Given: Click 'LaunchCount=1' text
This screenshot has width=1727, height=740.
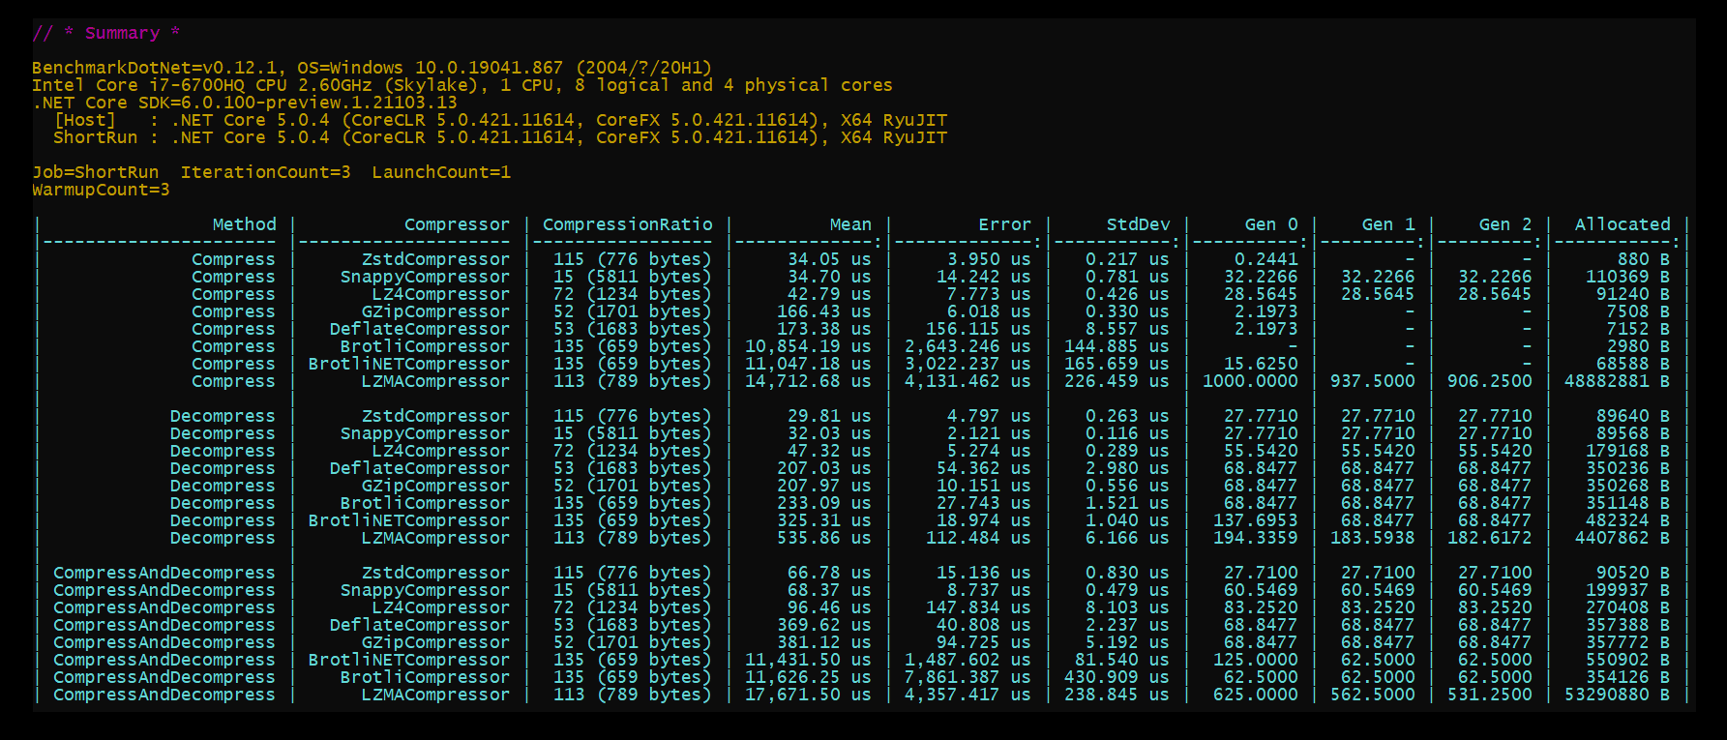Looking at the screenshot, I should point(441,172).
